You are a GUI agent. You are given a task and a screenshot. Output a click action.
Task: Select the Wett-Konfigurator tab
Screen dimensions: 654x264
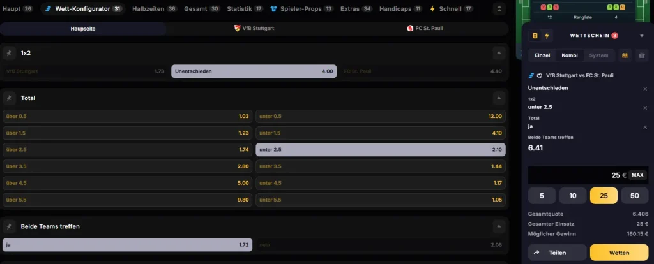coord(82,9)
